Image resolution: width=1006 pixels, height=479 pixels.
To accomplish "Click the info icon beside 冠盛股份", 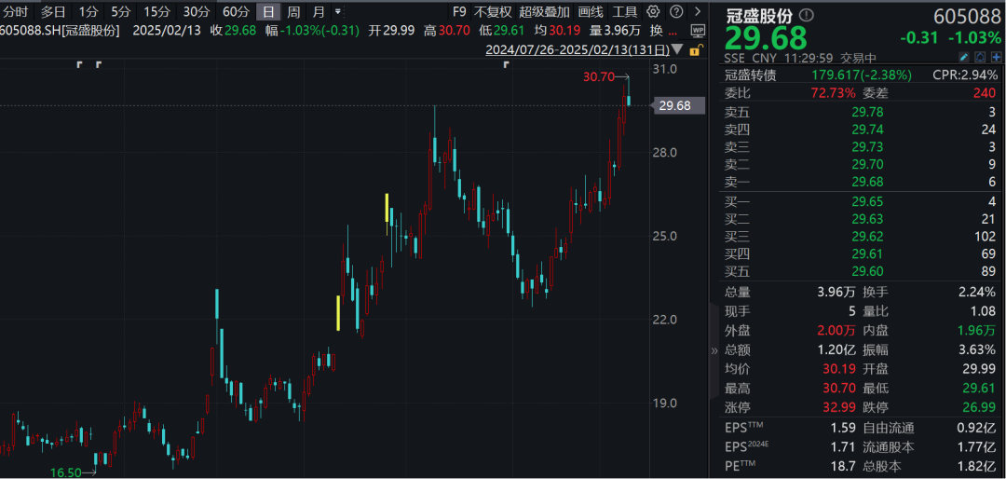I will click(806, 15).
